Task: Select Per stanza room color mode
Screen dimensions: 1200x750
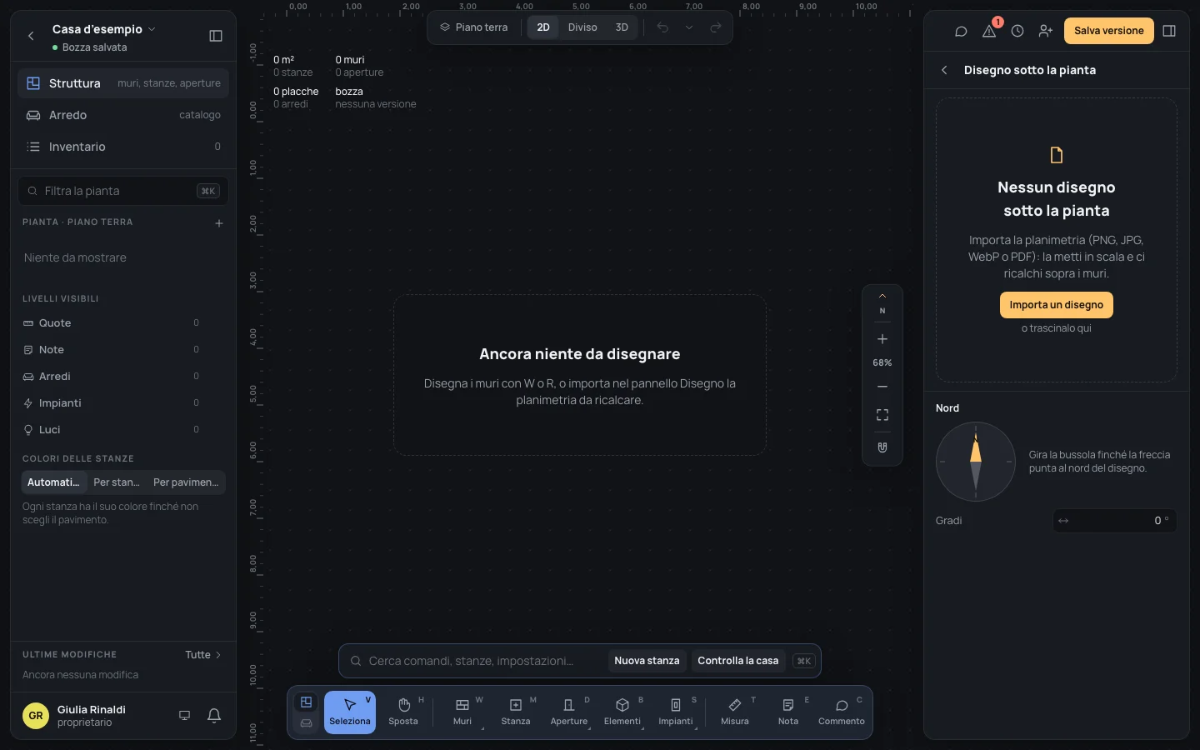Action: click(x=117, y=482)
